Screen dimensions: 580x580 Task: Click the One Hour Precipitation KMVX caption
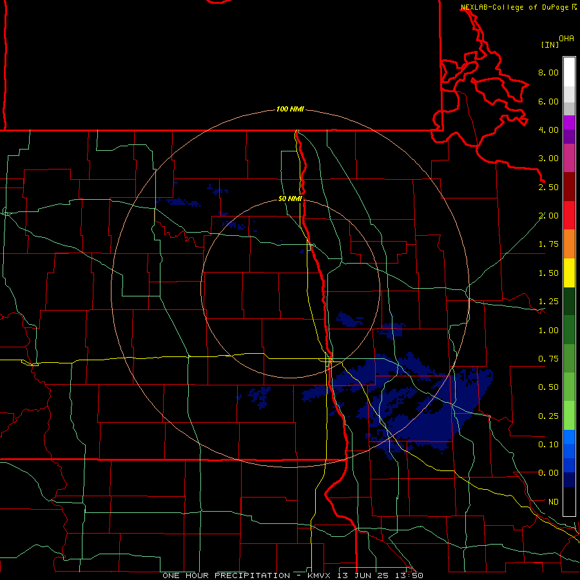[x=293, y=575]
